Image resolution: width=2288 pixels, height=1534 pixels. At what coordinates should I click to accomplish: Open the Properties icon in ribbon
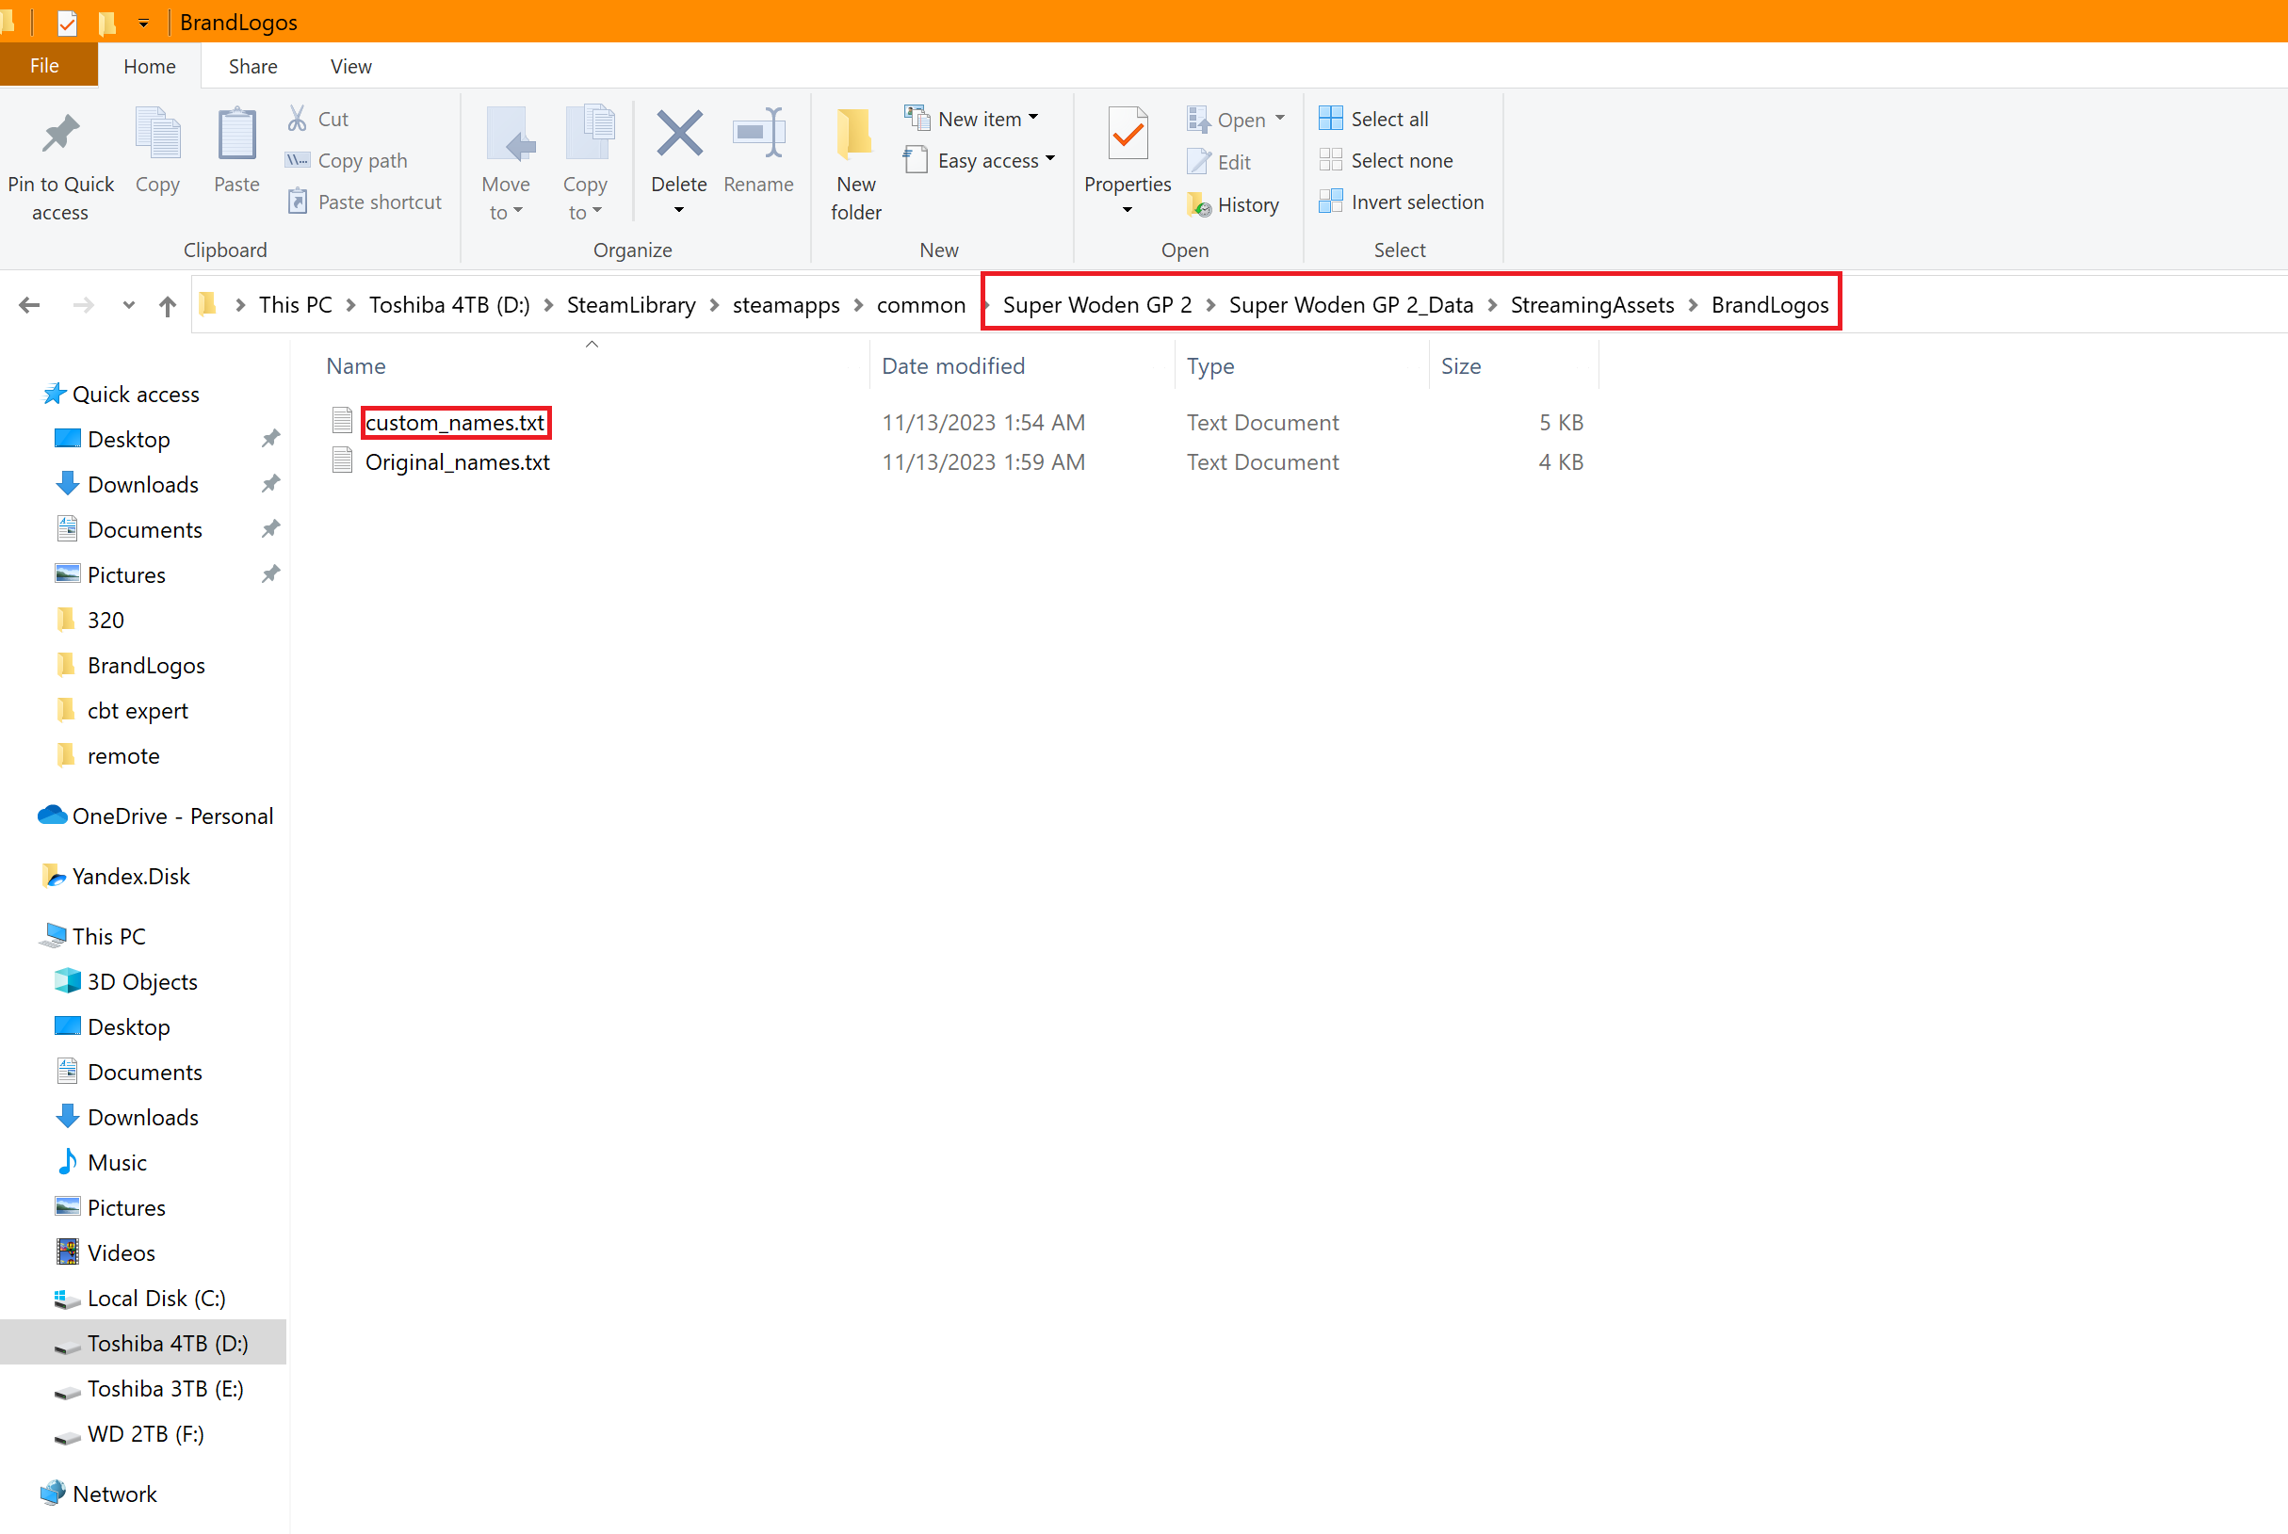(1127, 135)
